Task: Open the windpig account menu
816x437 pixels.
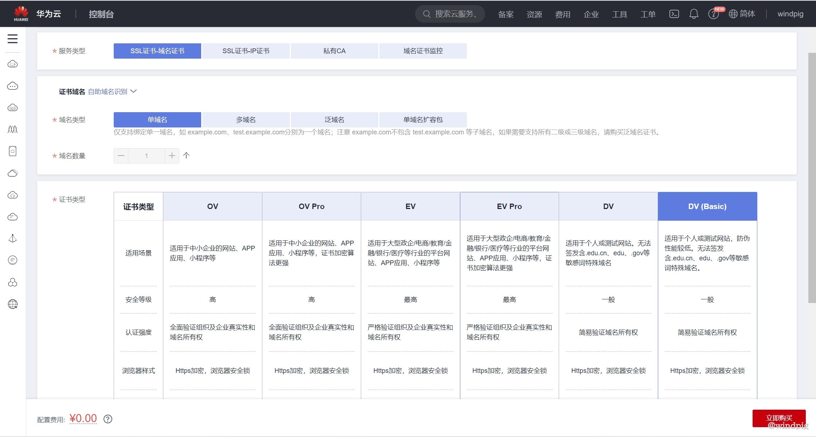Action: point(790,14)
